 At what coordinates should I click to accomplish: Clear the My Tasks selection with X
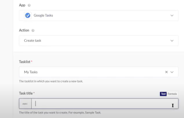(x=167, y=72)
